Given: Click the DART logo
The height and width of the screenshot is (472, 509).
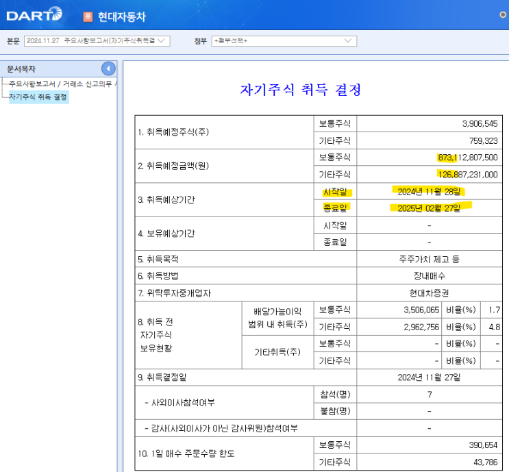Looking at the screenshot, I should pyautogui.click(x=34, y=14).
